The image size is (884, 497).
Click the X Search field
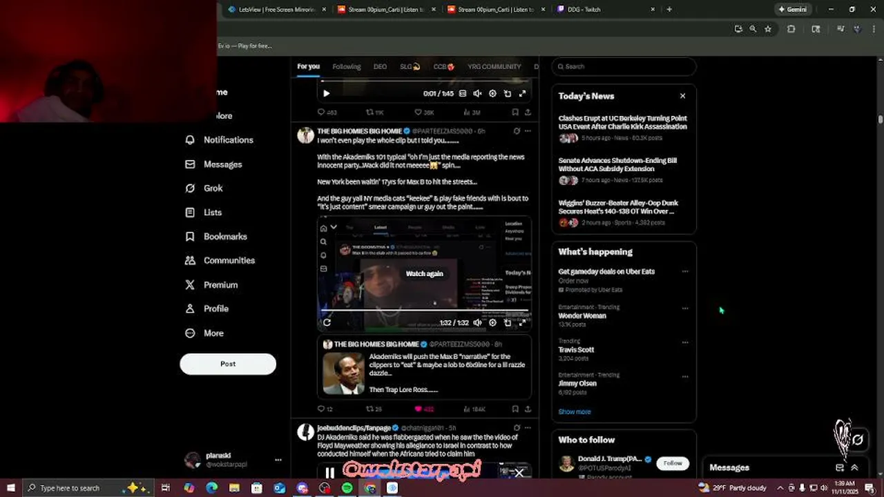624,66
